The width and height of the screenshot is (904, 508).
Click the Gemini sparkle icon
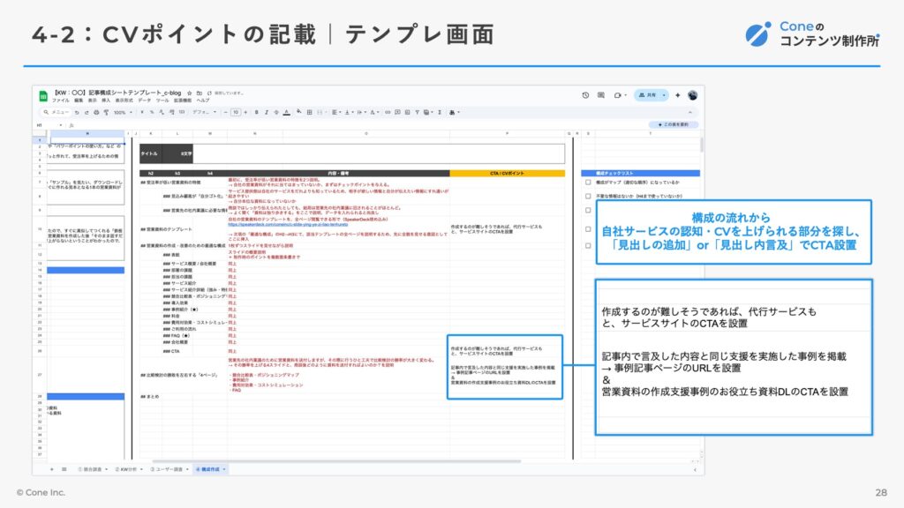point(677,95)
